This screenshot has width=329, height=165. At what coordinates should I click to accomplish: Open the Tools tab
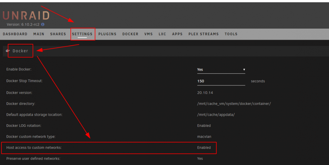[231, 34]
